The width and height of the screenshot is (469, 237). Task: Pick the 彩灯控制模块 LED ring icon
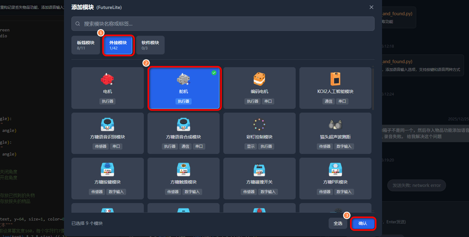click(259, 124)
